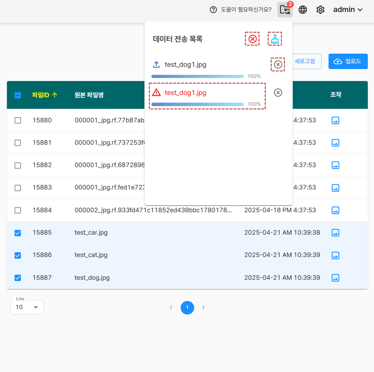The image size is (374, 372).
Task: Uncheck the box for test_cat.jpg
Action: [17, 255]
